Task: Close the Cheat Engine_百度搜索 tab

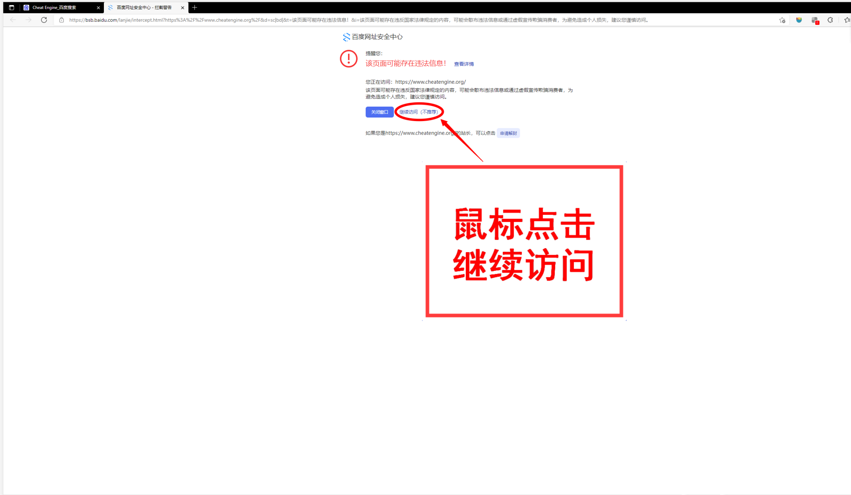Action: (98, 7)
